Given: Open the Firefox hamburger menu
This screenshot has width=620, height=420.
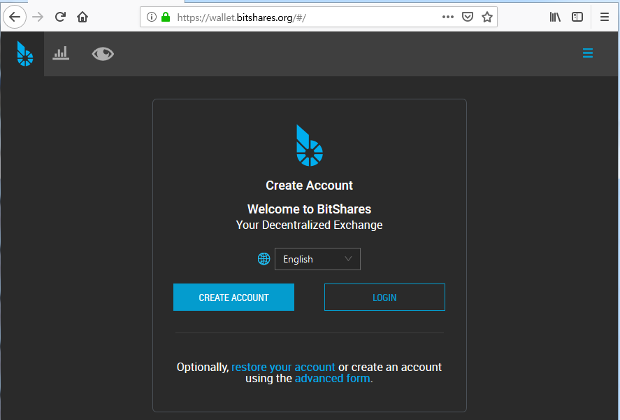Looking at the screenshot, I should click(x=604, y=17).
